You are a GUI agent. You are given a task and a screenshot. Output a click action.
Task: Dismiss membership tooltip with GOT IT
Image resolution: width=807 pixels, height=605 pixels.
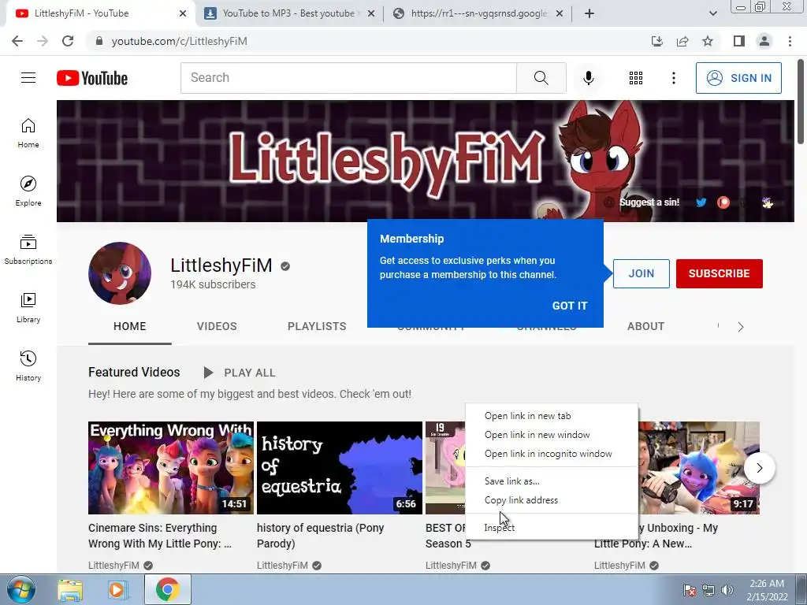coord(570,306)
